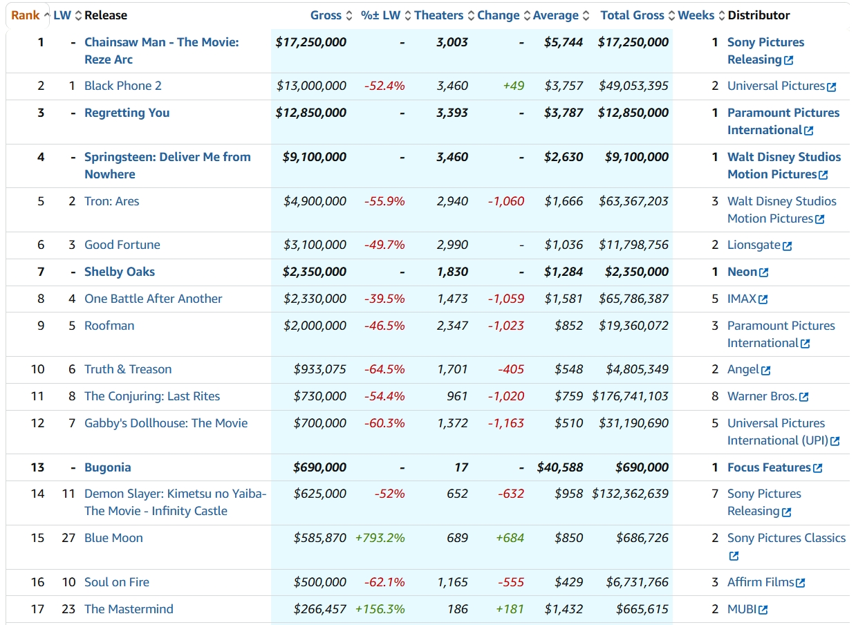The image size is (856, 625).
Task: Open IMAX external link icon
Action: (x=763, y=300)
